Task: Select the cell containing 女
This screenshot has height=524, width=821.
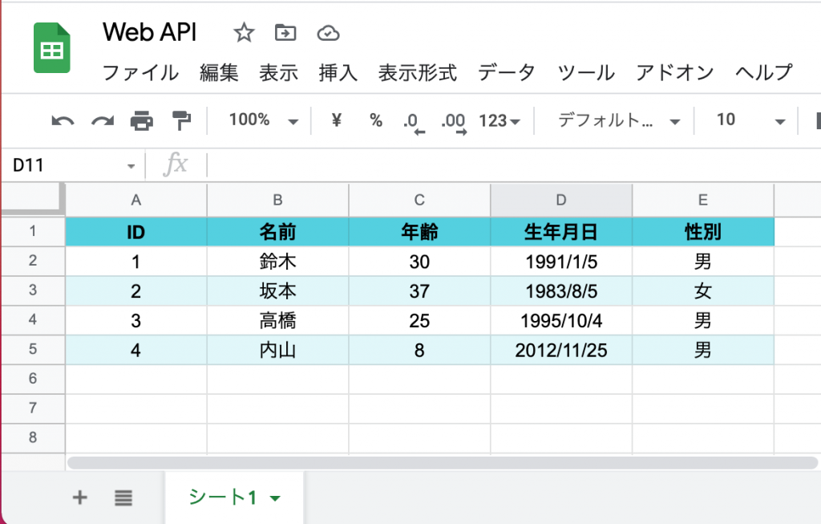Action: tap(703, 290)
